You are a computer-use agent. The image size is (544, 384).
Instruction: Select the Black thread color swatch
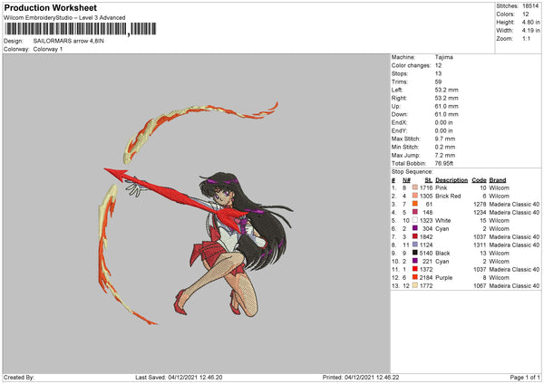coord(415,253)
